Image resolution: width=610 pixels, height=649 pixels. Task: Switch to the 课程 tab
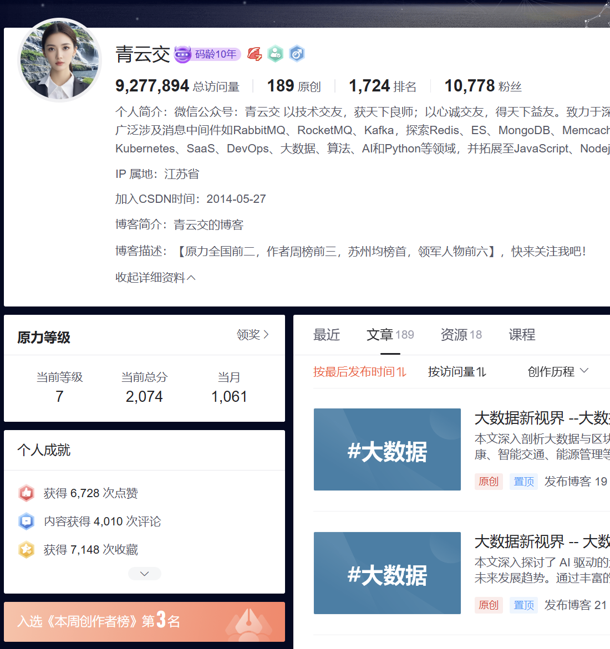(x=522, y=334)
